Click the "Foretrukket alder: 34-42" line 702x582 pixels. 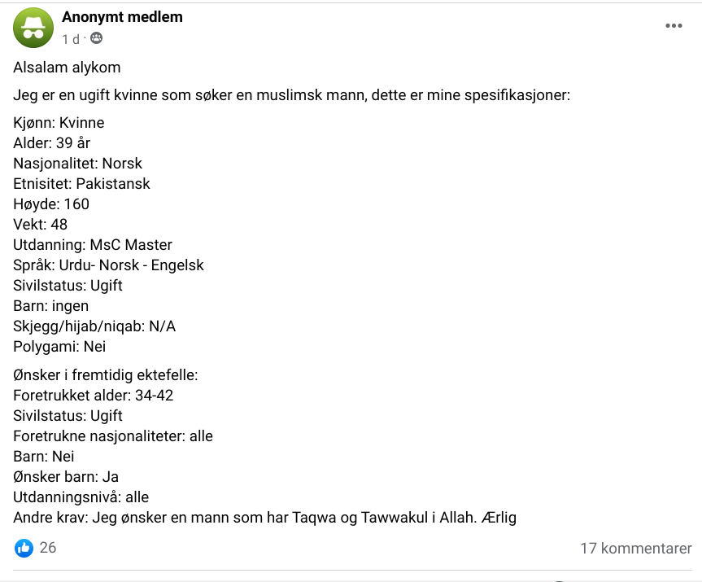click(93, 396)
